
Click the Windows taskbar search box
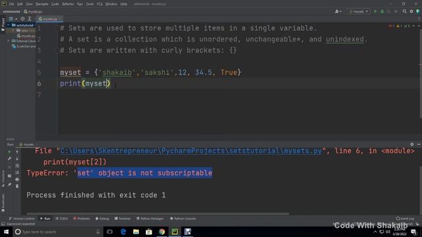coord(58,232)
